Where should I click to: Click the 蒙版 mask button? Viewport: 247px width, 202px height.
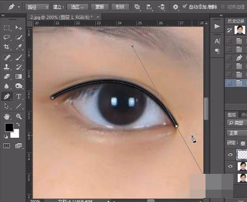coord(100,7)
